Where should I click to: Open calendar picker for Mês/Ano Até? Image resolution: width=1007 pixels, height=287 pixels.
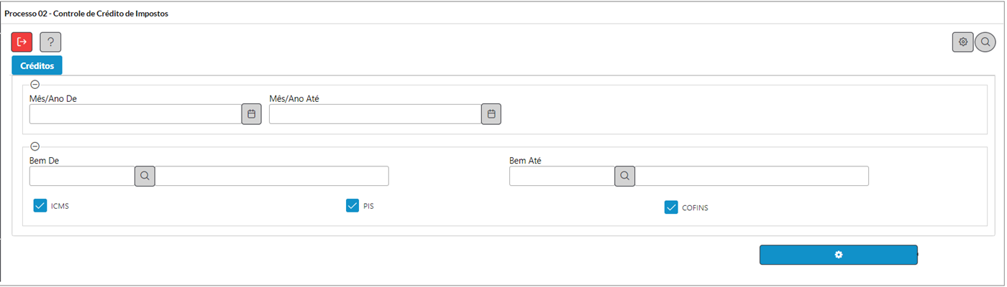click(491, 114)
